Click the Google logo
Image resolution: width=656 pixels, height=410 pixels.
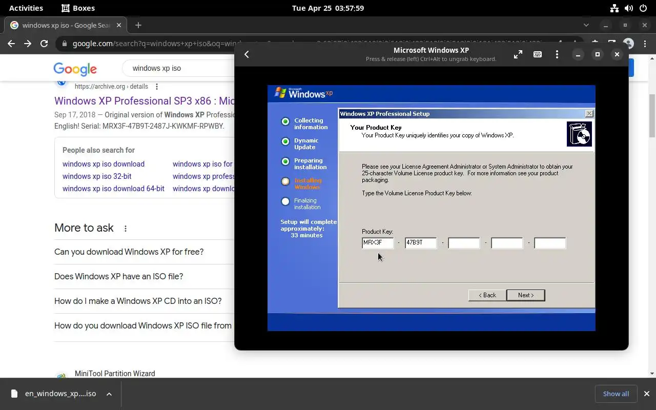(75, 69)
